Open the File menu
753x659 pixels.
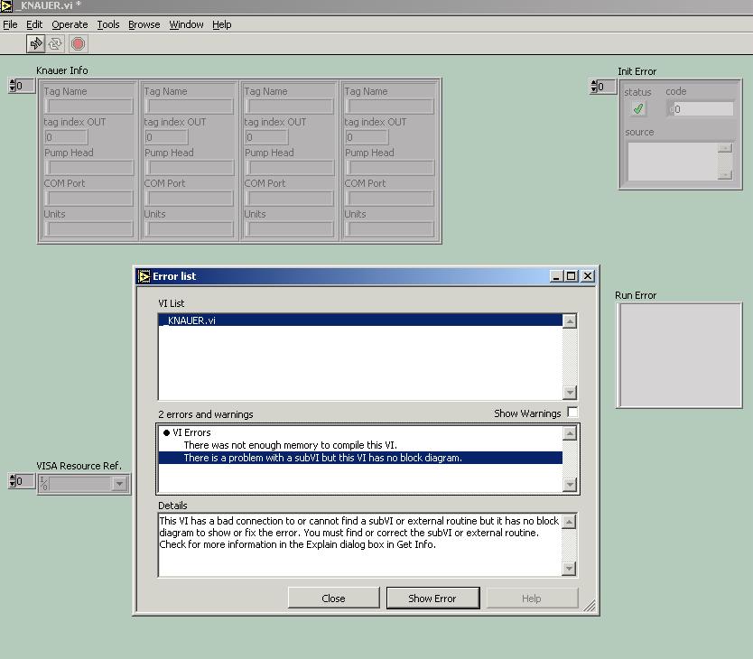(10, 24)
